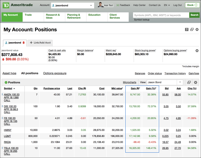Image resolution: width=201 pixels, height=158 pixels.
Task: Click the Positions table settings gear
Action: point(196,83)
